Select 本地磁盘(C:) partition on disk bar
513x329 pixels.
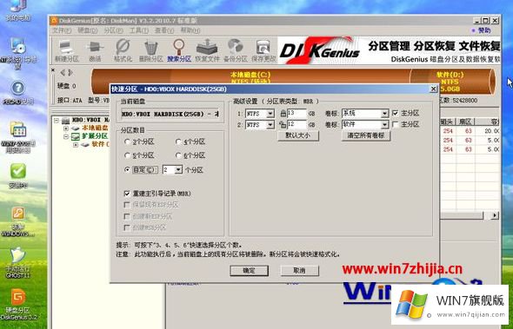[250, 77]
